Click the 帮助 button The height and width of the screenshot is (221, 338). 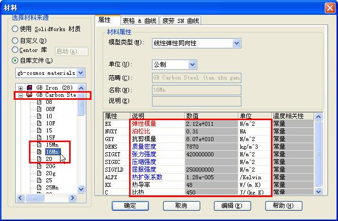284,206
